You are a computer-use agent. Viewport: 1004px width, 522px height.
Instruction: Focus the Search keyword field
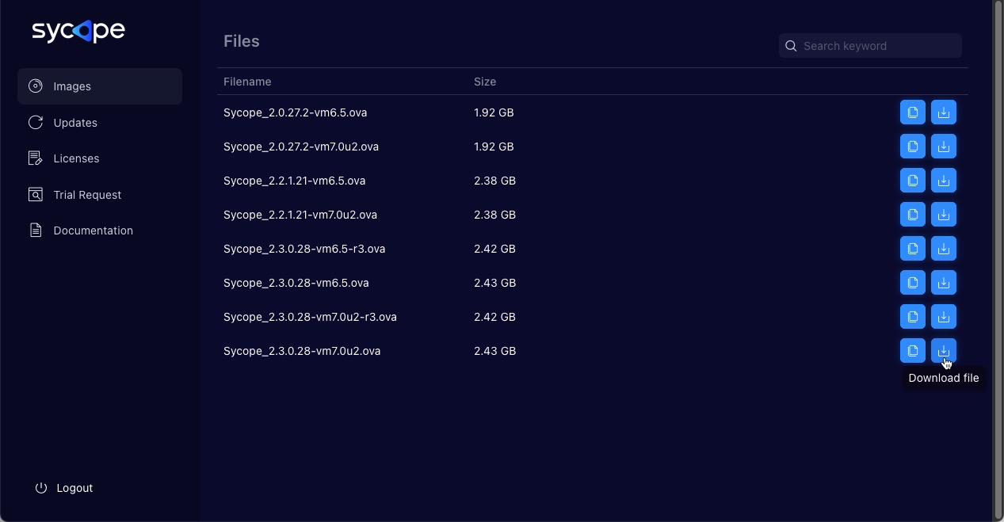pos(870,46)
